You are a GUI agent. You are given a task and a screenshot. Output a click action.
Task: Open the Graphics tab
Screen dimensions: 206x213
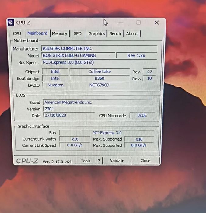(x=96, y=33)
